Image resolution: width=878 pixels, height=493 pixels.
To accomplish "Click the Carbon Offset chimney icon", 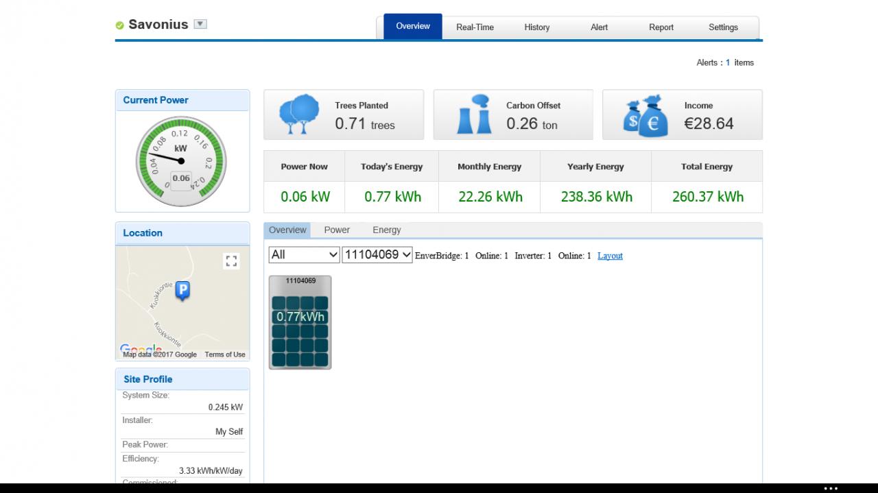I will [475, 115].
